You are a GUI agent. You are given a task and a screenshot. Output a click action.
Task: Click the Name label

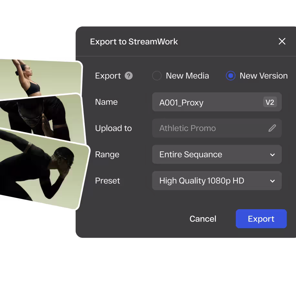(106, 102)
